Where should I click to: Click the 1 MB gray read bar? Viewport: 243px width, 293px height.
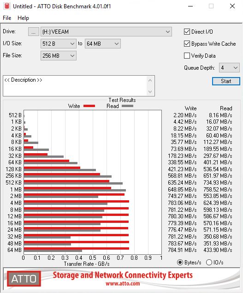pos(75,190)
